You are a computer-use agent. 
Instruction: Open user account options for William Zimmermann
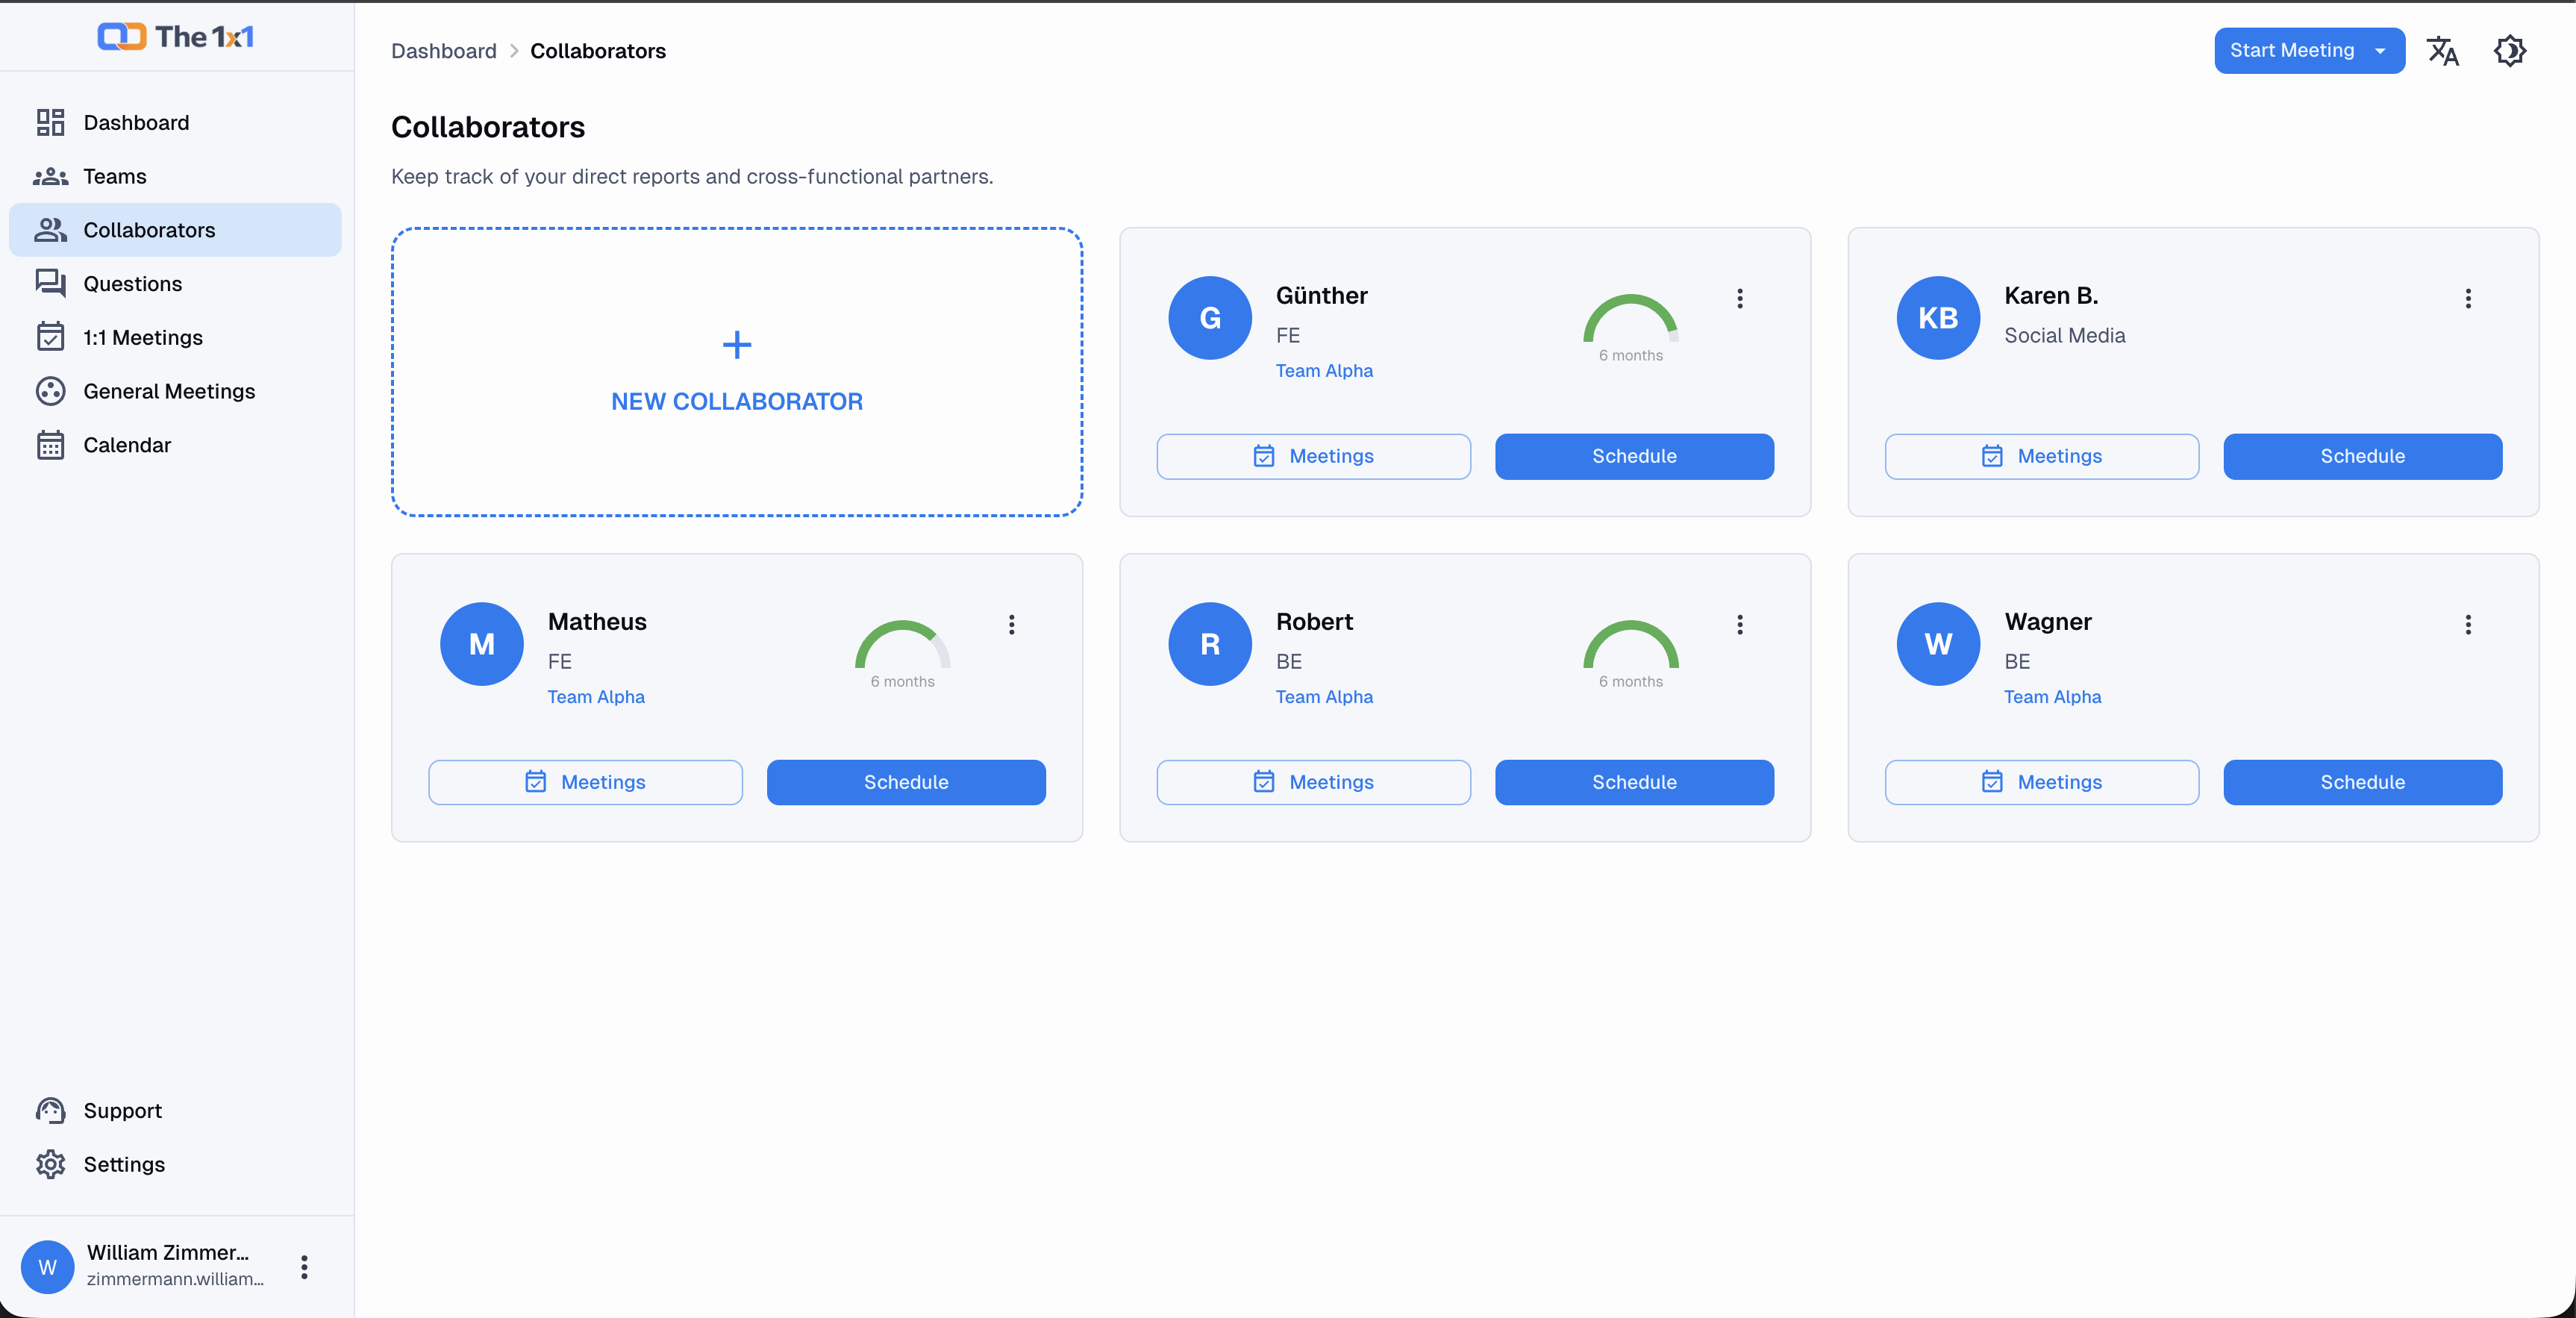304,1267
